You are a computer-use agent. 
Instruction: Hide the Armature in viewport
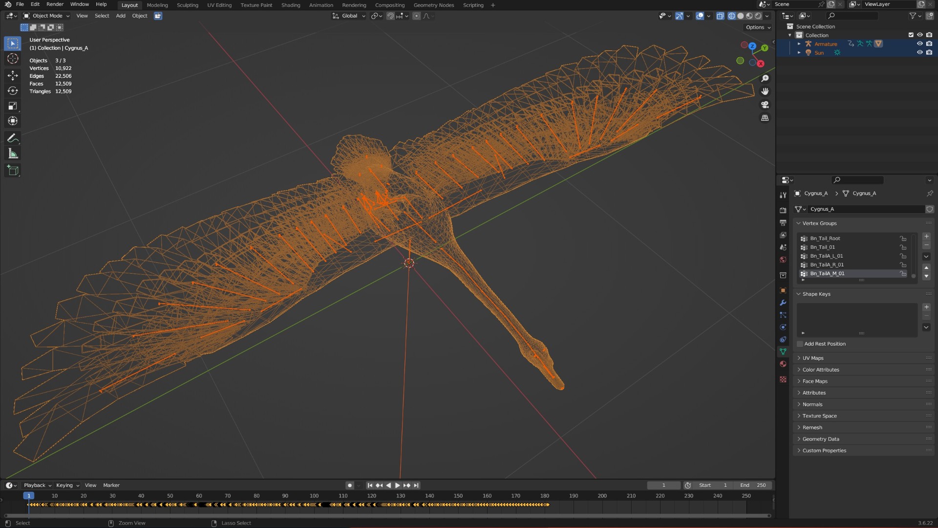point(919,44)
